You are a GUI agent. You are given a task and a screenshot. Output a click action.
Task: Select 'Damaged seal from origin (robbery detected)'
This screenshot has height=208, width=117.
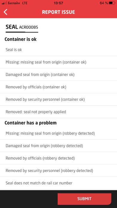point(59,146)
